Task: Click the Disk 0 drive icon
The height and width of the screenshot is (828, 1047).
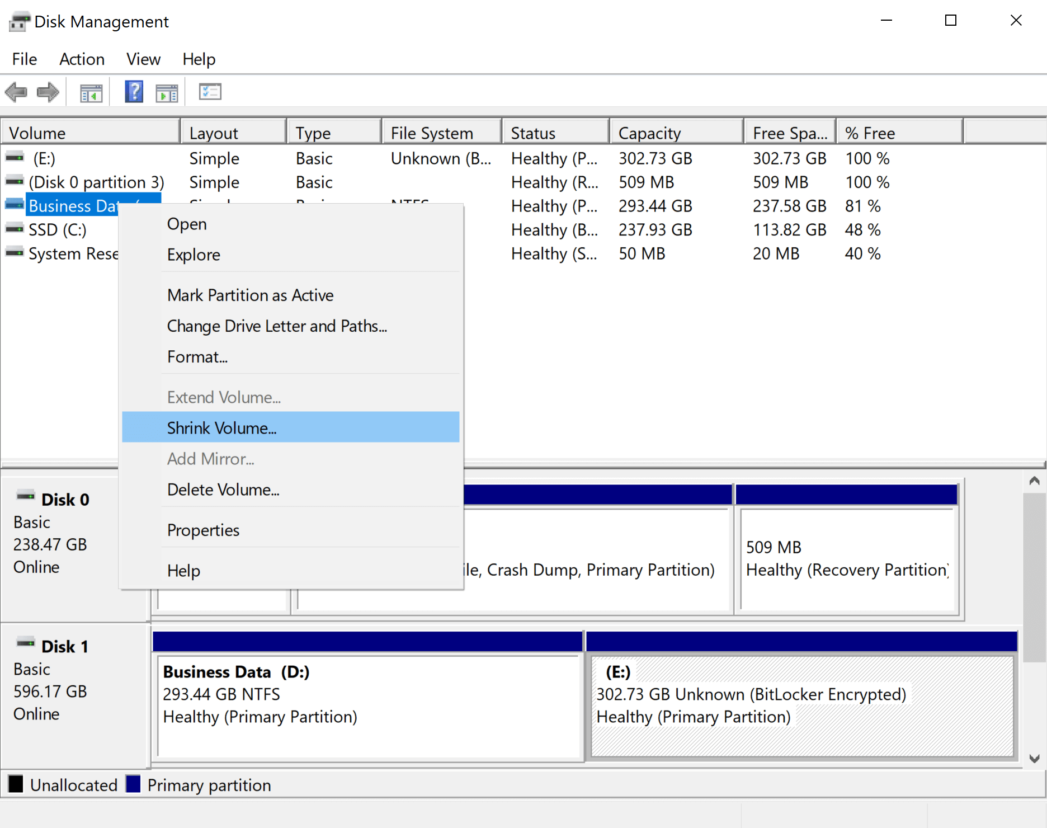Action: pyautogui.click(x=25, y=495)
